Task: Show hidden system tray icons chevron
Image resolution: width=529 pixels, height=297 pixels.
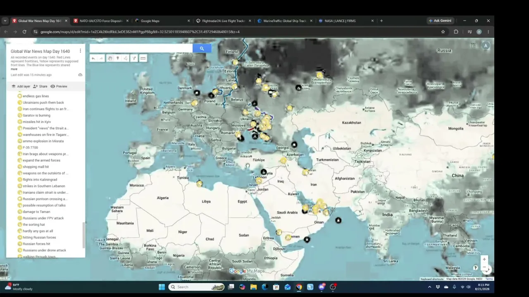Action: coord(429,287)
